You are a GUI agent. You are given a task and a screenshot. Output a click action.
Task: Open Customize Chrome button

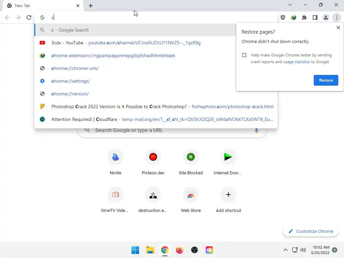(311, 231)
